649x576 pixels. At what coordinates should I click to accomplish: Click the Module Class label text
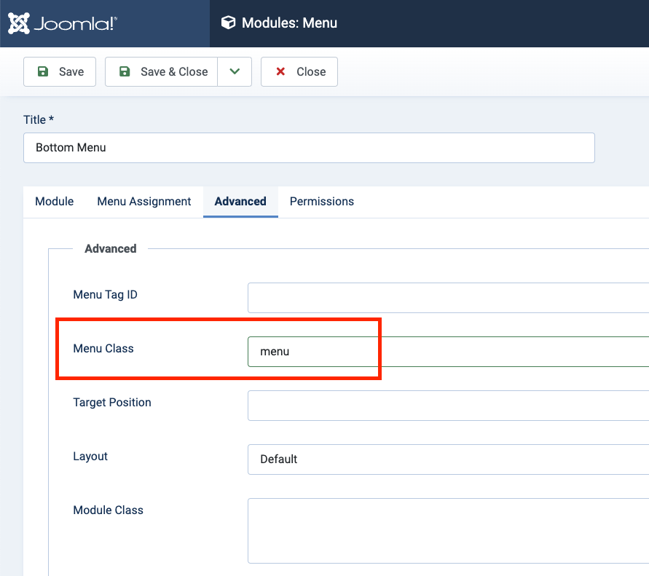[109, 510]
